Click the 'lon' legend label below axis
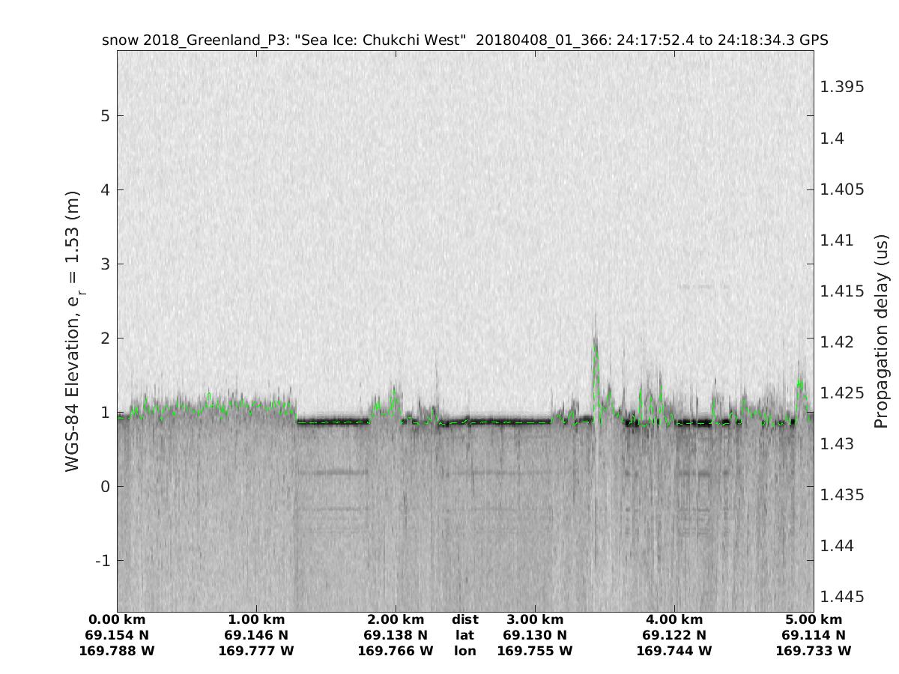The width and height of the screenshot is (899, 674). click(465, 651)
